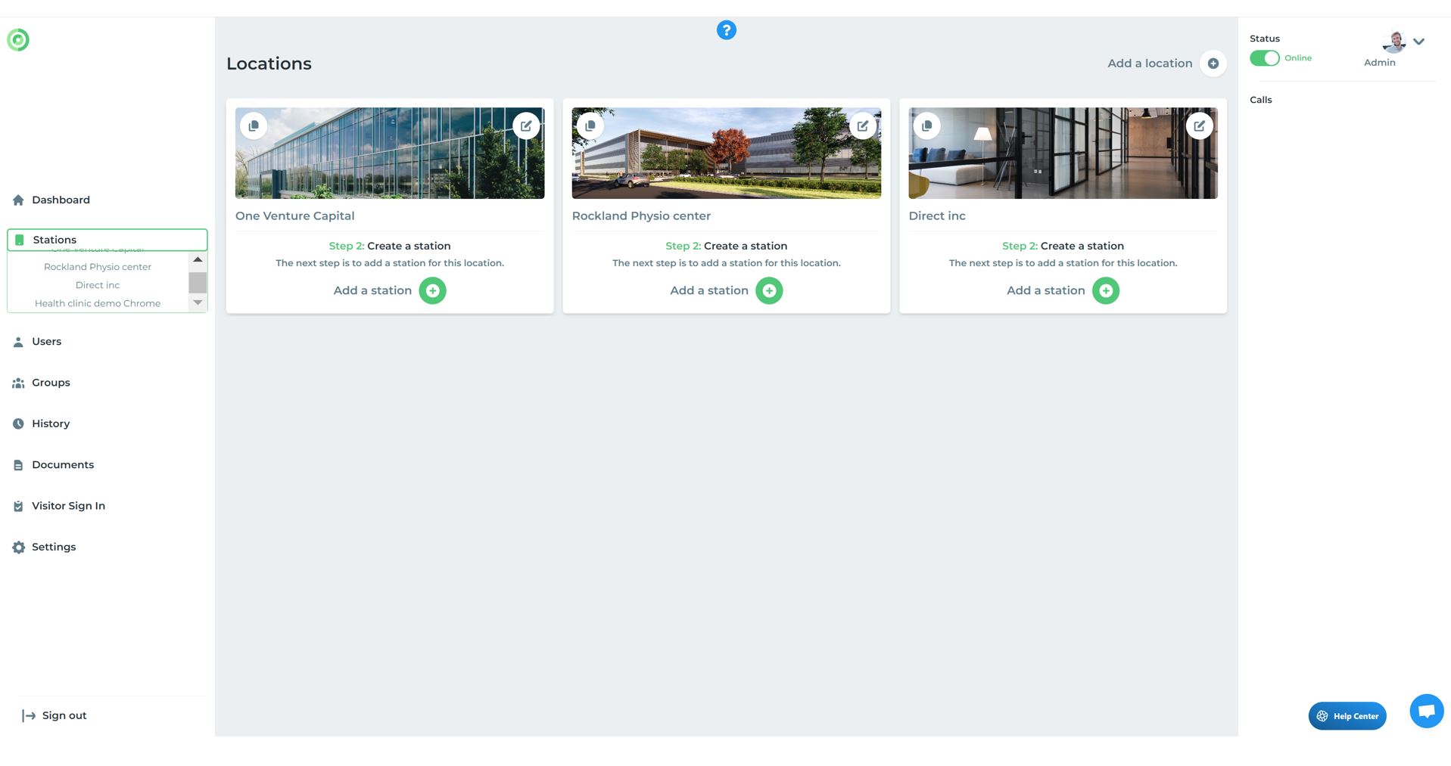Click Add a station for One Venture Capital

tap(372, 290)
